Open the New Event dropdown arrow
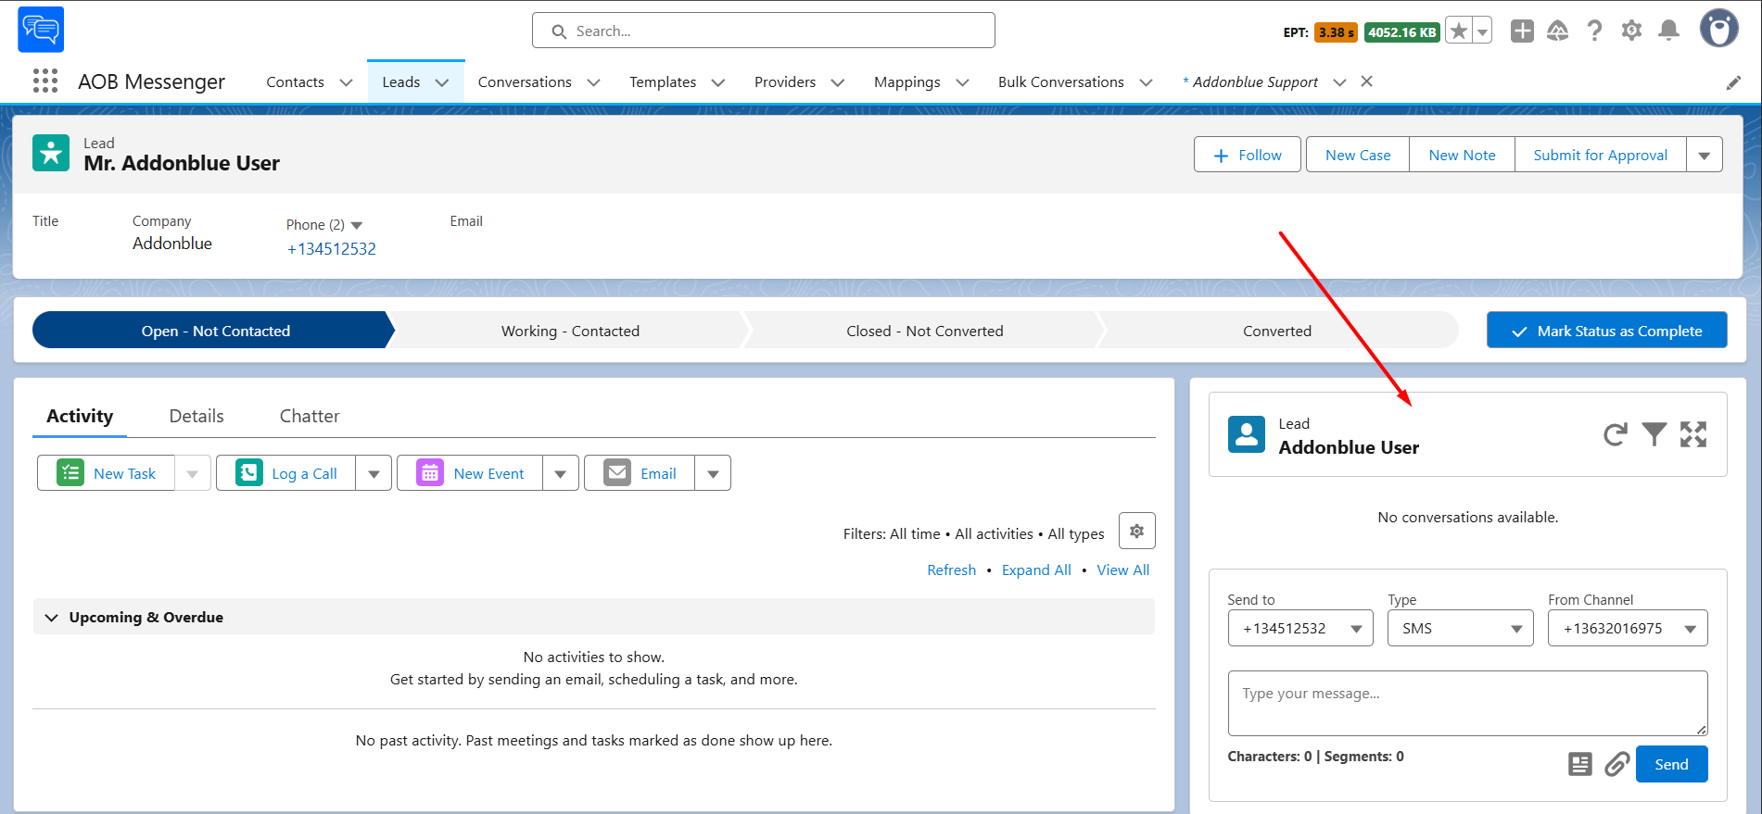 561,473
